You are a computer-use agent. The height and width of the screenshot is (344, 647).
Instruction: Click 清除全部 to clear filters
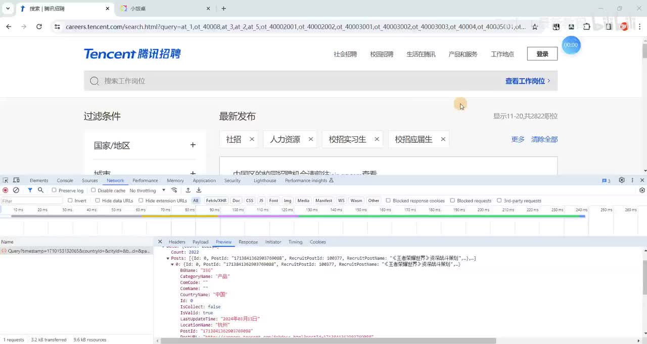pyautogui.click(x=544, y=139)
